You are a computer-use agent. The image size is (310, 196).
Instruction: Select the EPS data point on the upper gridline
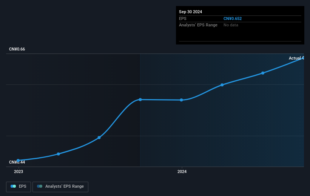coord(222,85)
